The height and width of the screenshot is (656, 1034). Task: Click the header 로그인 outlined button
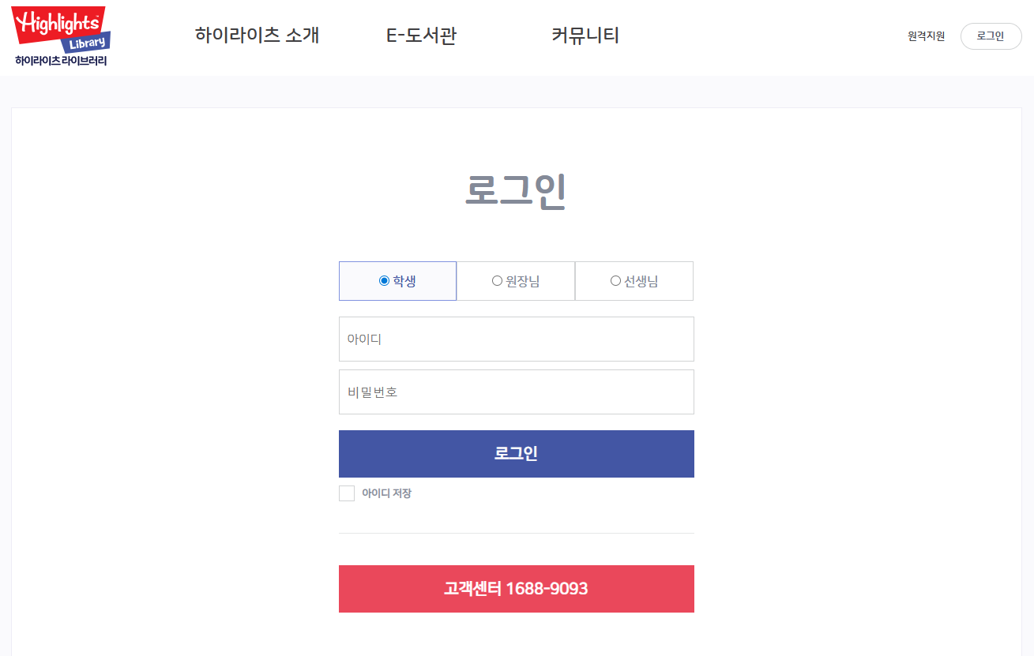[991, 36]
